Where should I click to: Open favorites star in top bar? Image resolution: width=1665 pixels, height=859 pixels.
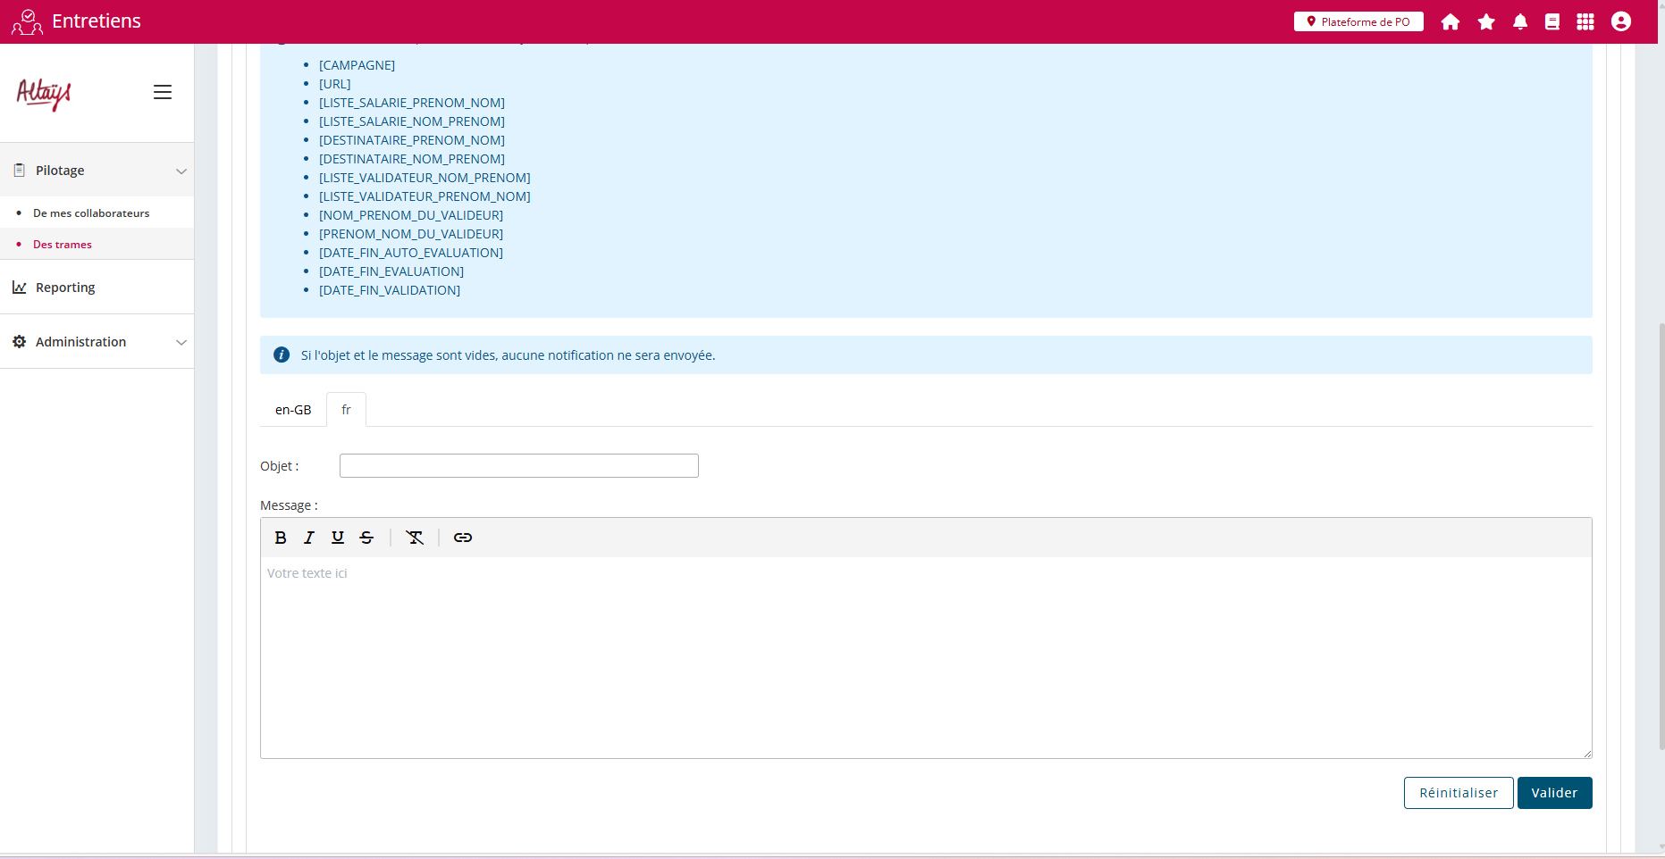click(1486, 21)
